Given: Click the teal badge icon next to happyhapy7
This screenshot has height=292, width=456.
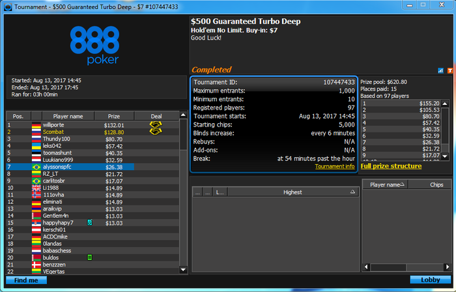Looking at the screenshot, I should point(90,222).
